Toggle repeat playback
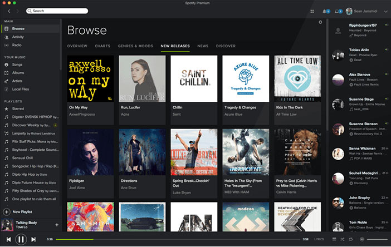391x247 pixels. tap(350, 239)
